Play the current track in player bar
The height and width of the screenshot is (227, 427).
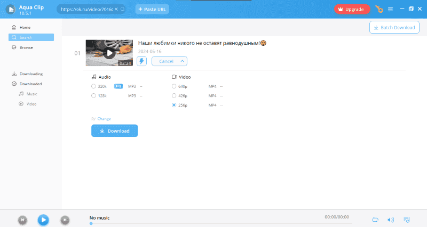point(43,219)
